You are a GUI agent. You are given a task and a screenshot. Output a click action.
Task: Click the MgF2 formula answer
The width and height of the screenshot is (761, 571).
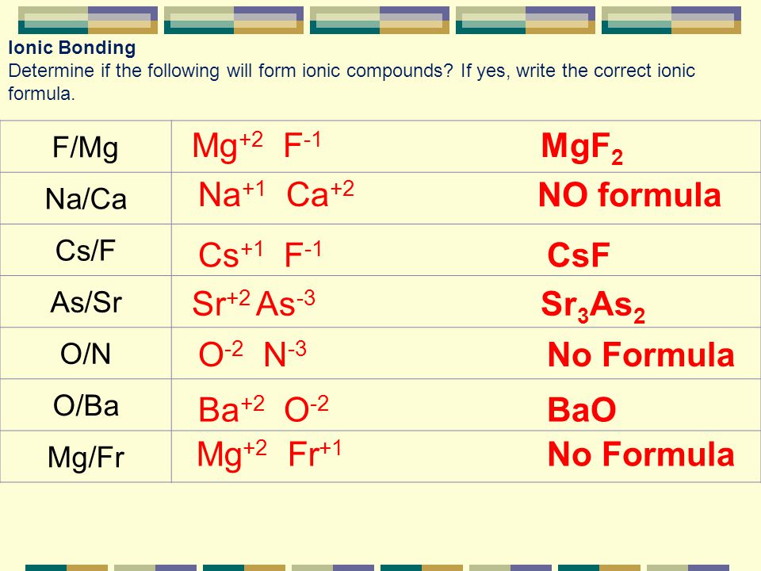[x=582, y=148]
